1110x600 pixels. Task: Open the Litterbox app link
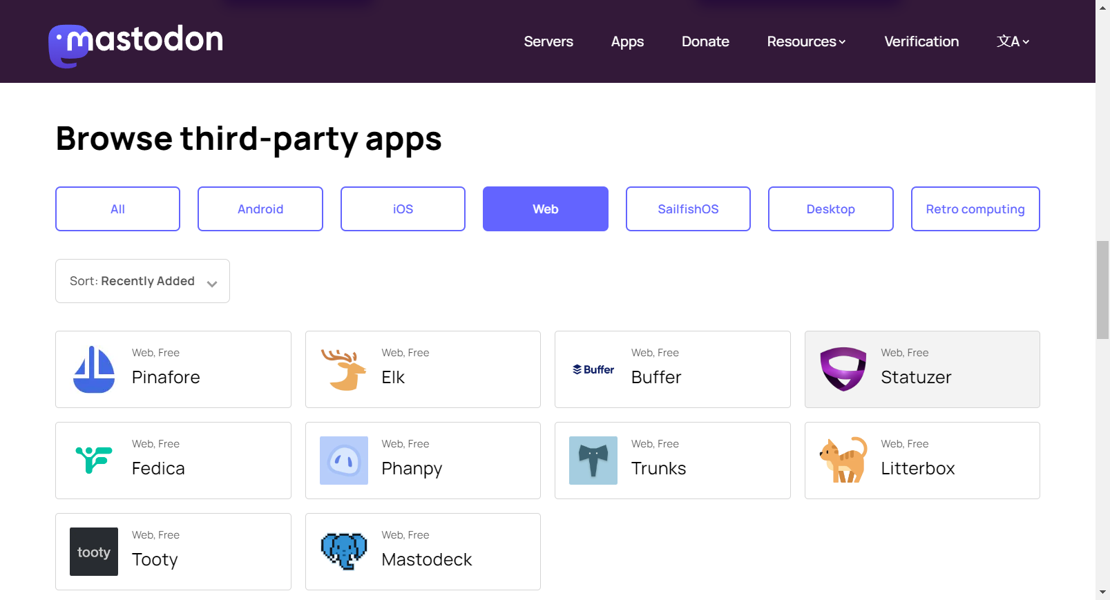(x=922, y=461)
